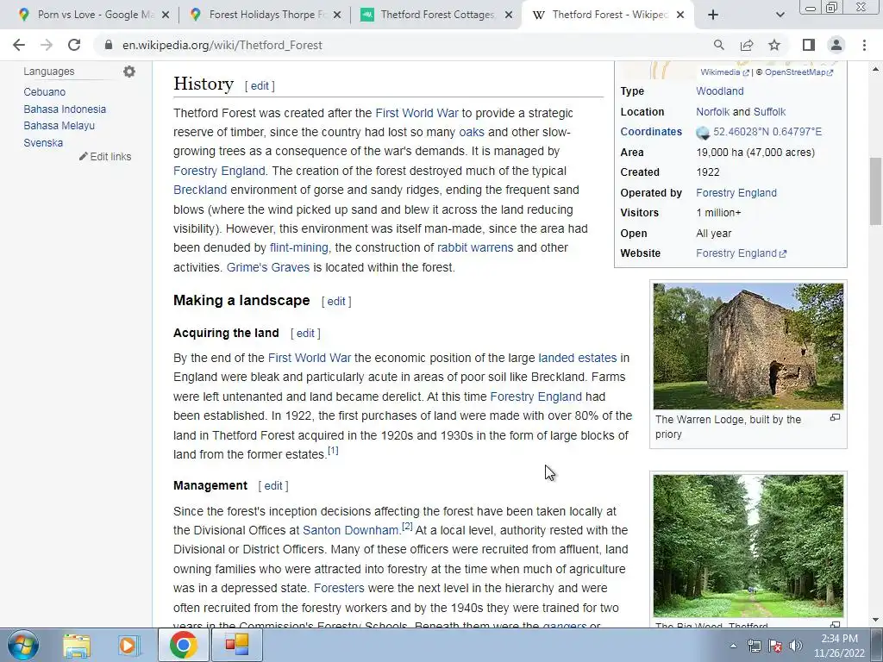Click the volume speaker tray icon
Image resolution: width=883 pixels, height=662 pixels.
tap(796, 646)
